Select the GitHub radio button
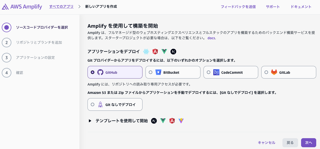 pos(93,72)
